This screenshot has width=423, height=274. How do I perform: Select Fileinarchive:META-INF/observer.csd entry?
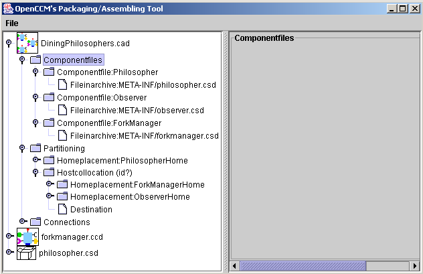[x=137, y=110]
